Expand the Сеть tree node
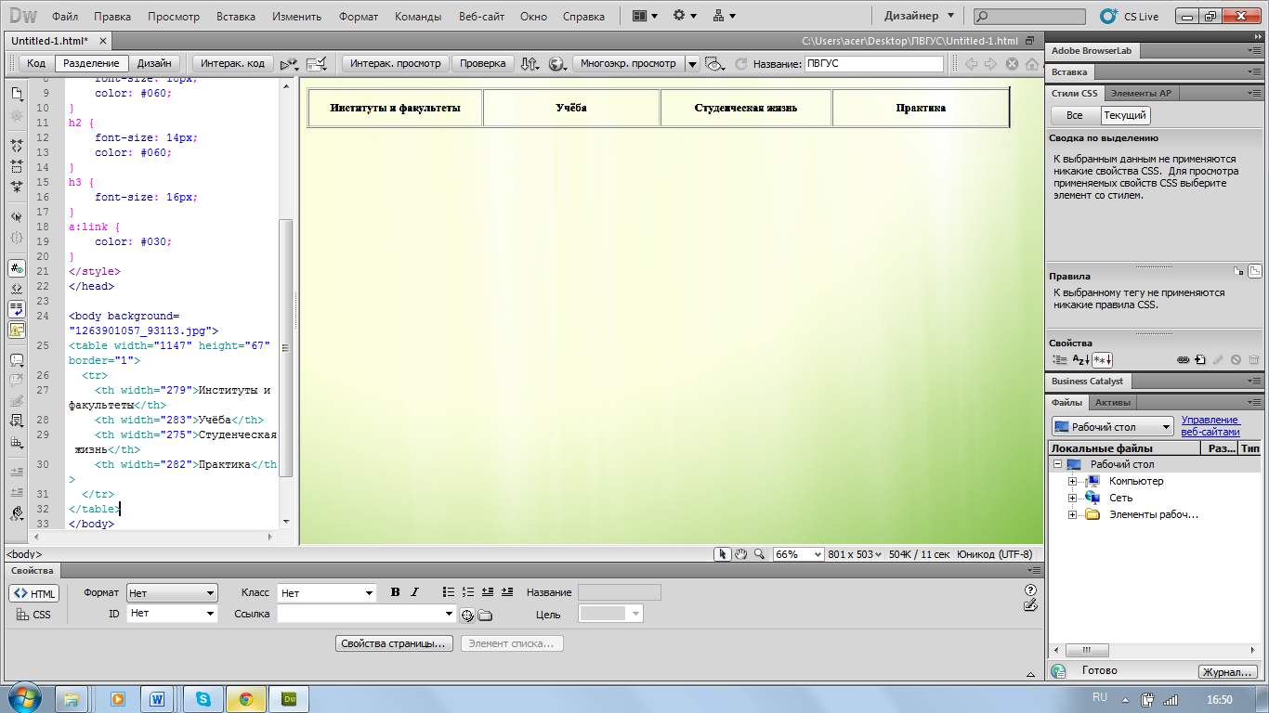 click(1072, 498)
